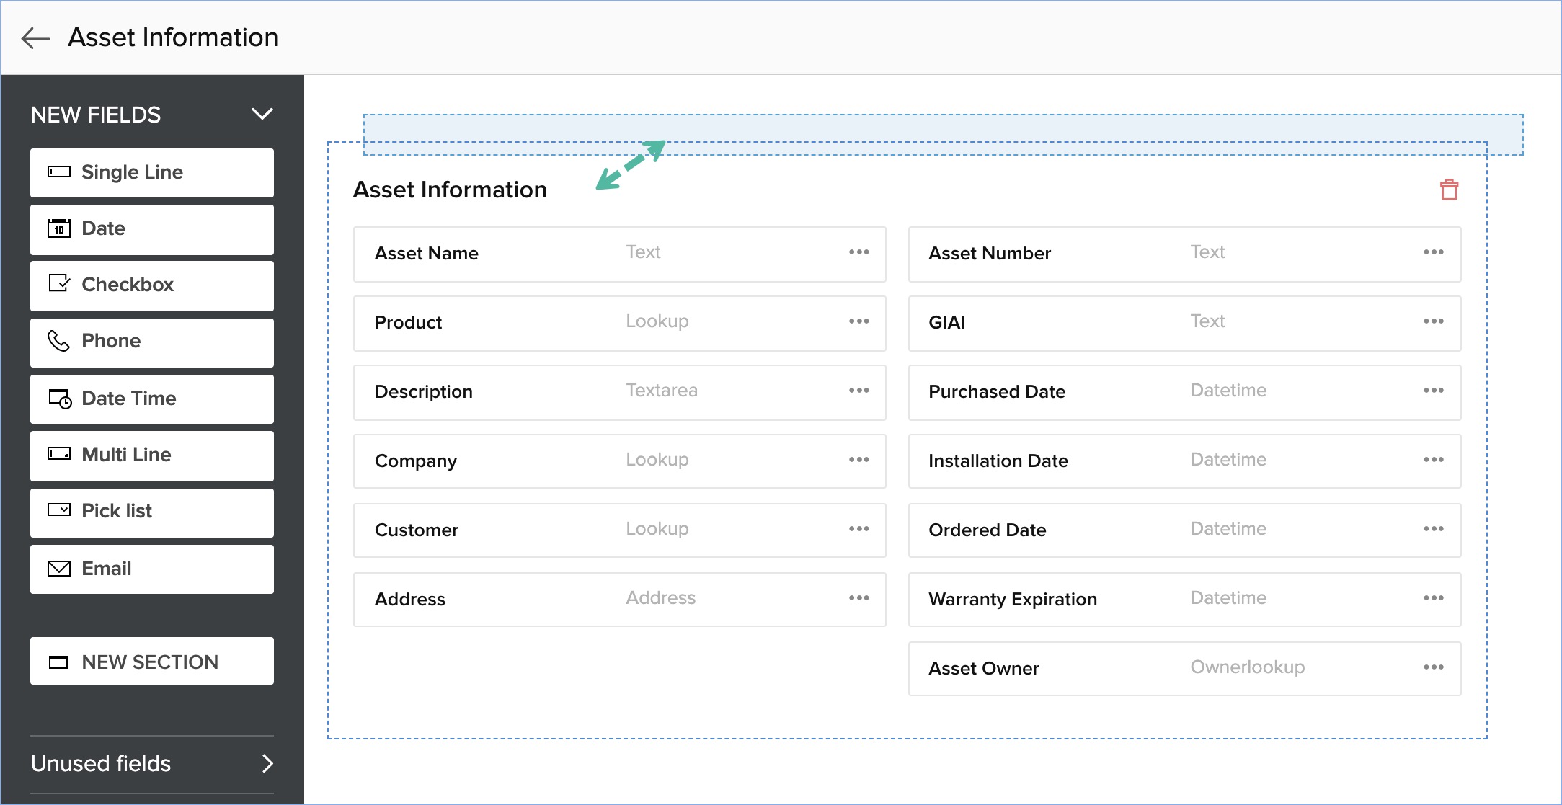This screenshot has height=805, width=1562.
Task: Delete the Asset Information section with the trash icon
Action: click(x=1449, y=190)
